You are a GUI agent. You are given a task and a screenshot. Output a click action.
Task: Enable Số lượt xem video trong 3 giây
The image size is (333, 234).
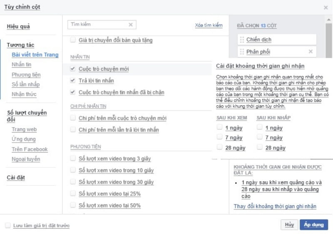73,158
